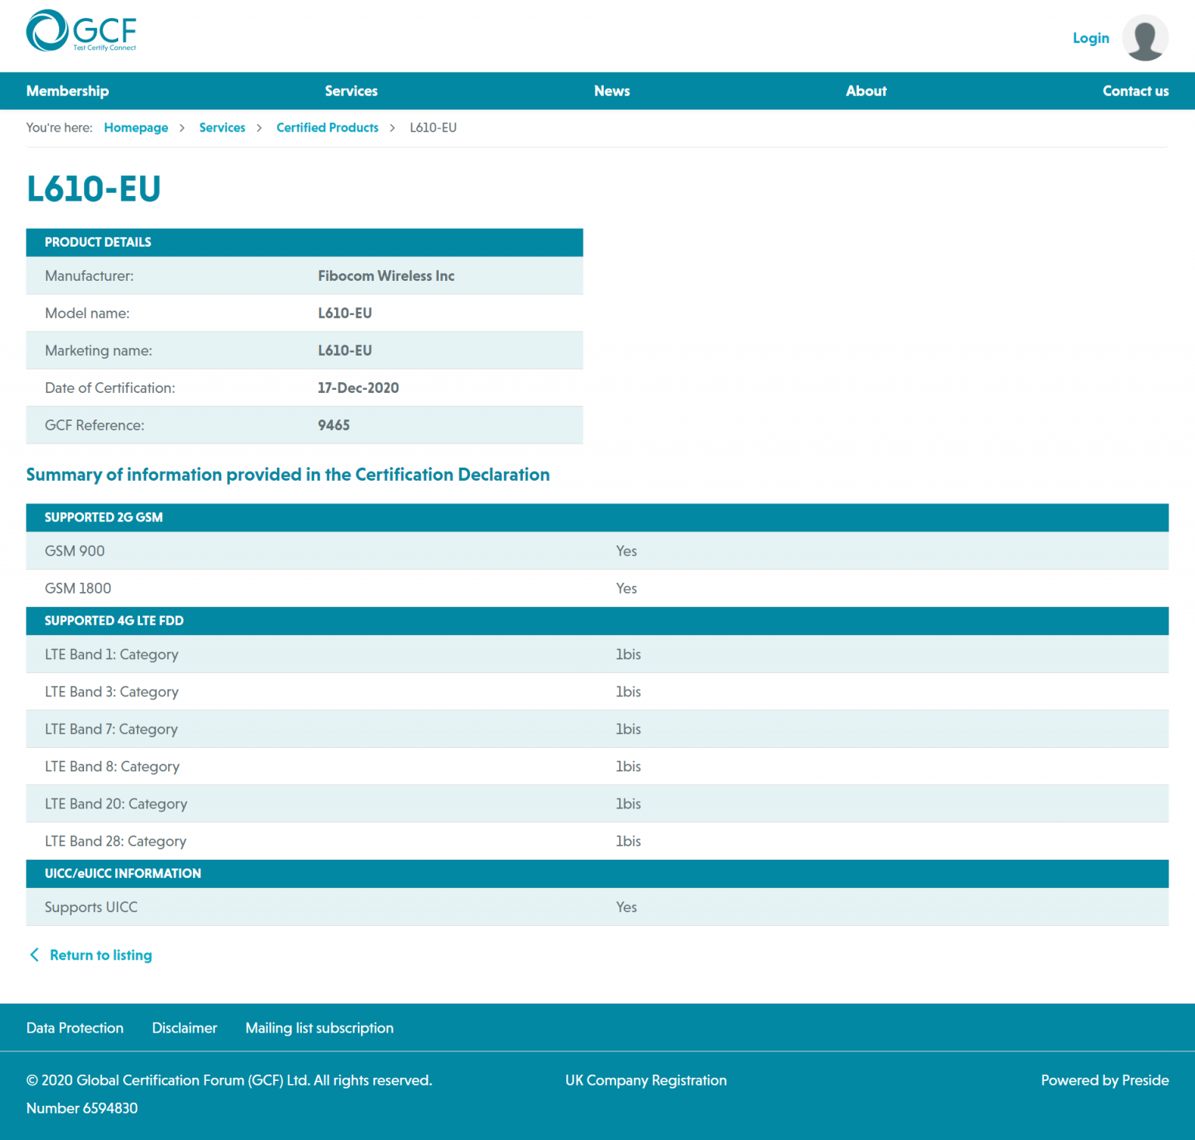Screen dimensions: 1195x1140
Task: Click the UK Company Registration link
Action: click(x=646, y=1080)
